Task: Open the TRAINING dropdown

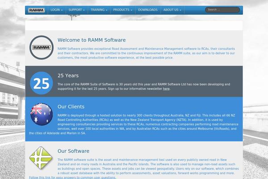Action: tap(99, 10)
